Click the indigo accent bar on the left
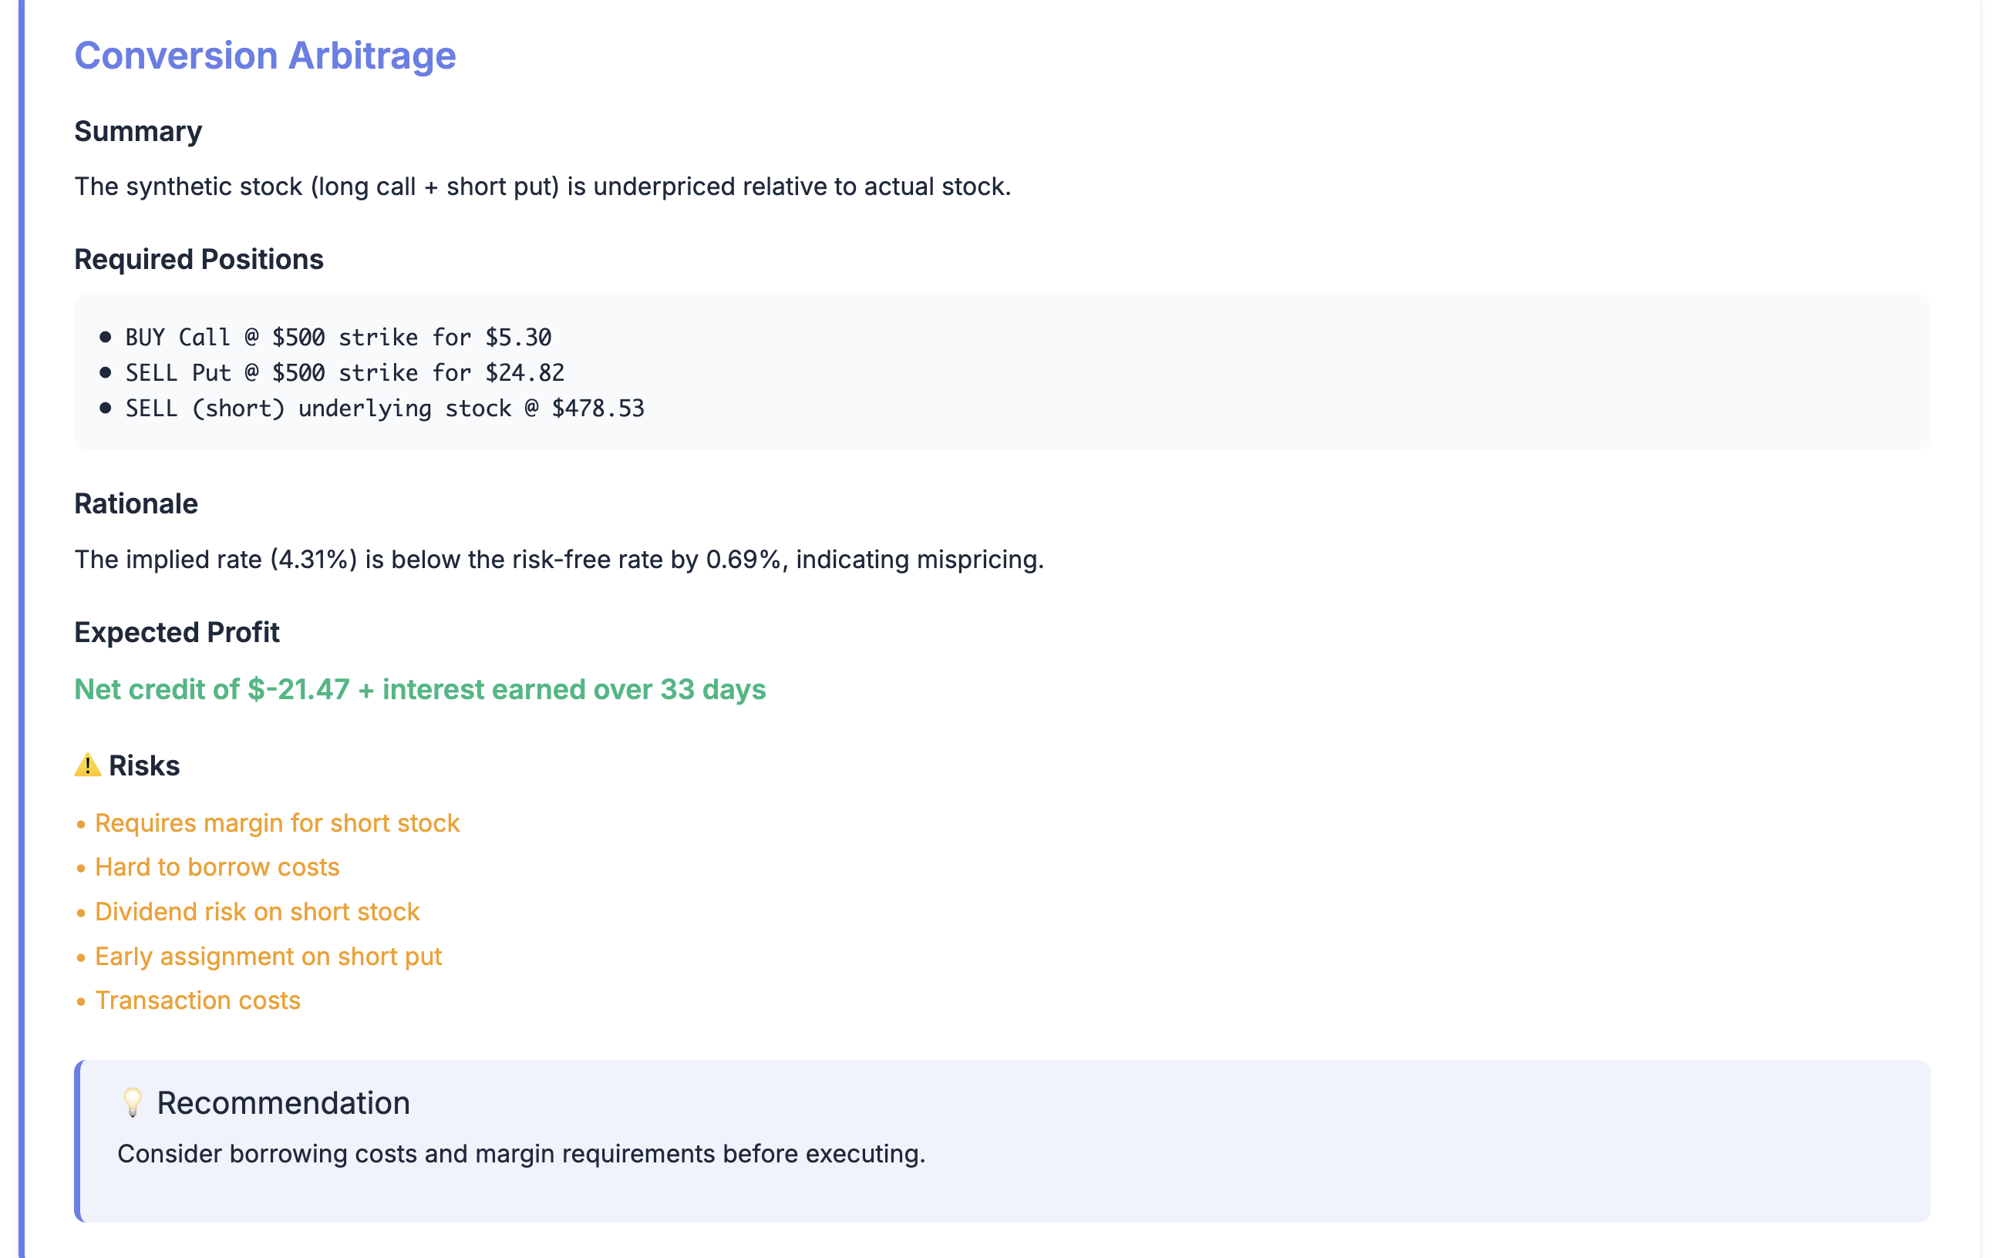 pos(21,629)
